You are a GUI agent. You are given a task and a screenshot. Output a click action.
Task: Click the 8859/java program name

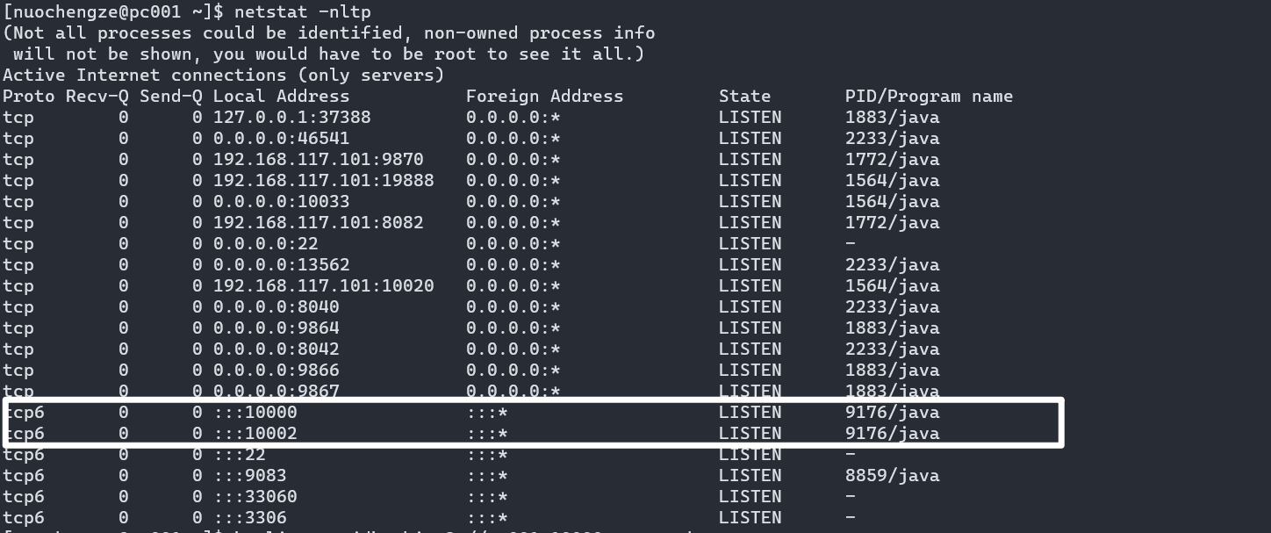892,476
